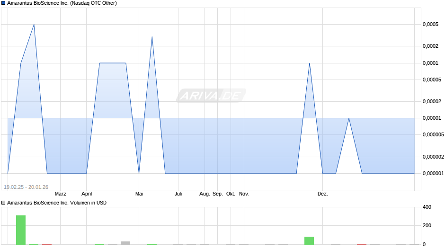Click the green volume bar before Dez.

[309, 240]
